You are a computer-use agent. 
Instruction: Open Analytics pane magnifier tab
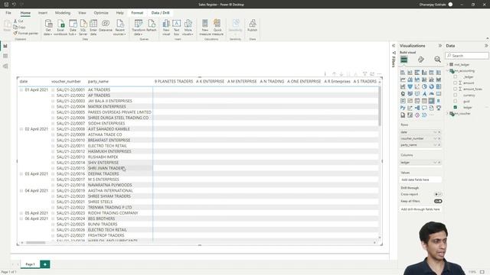coord(437,60)
